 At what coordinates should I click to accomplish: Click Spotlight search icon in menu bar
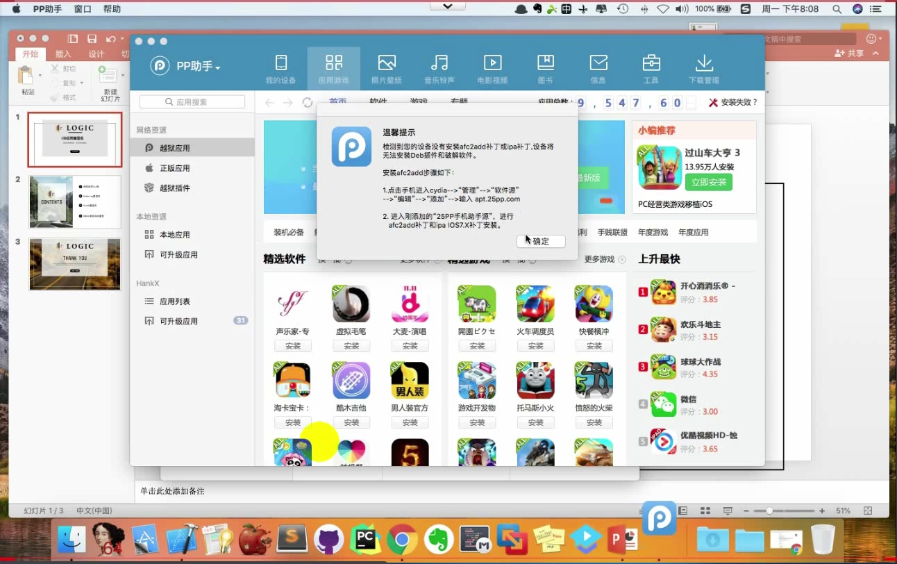tap(837, 9)
